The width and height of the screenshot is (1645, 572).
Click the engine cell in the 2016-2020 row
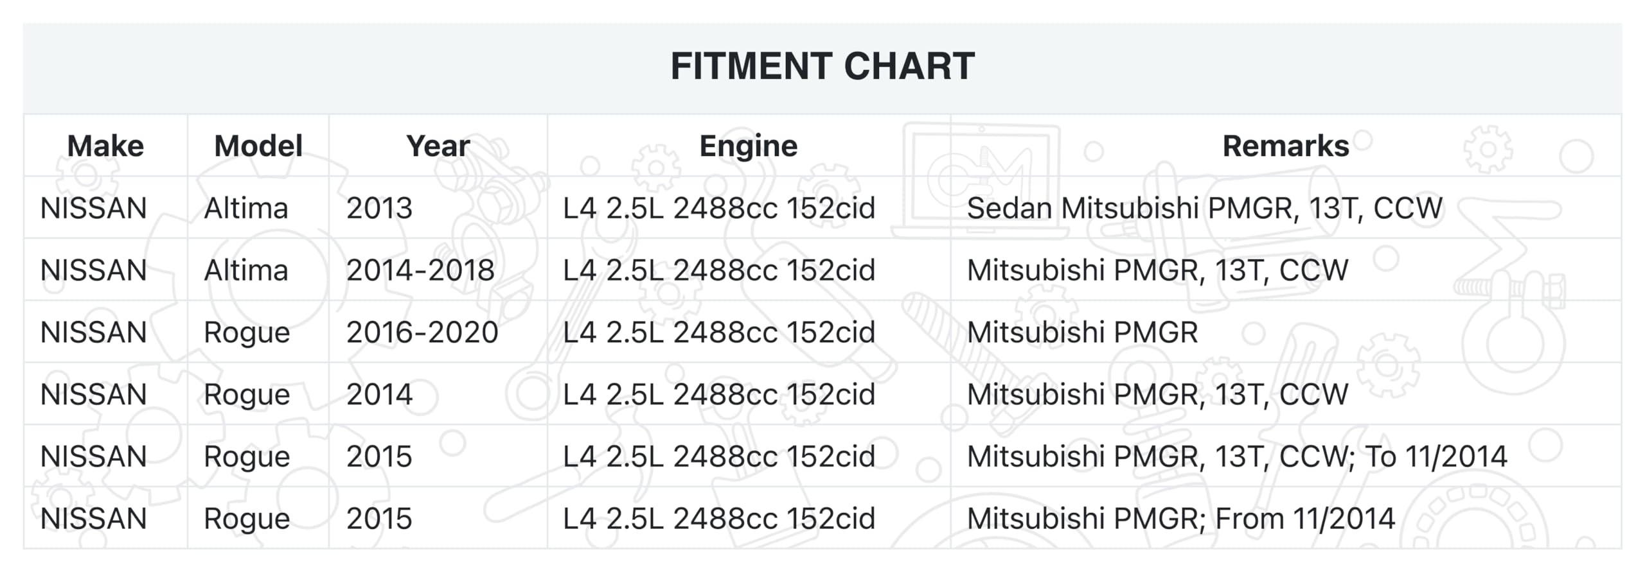pos(719,333)
